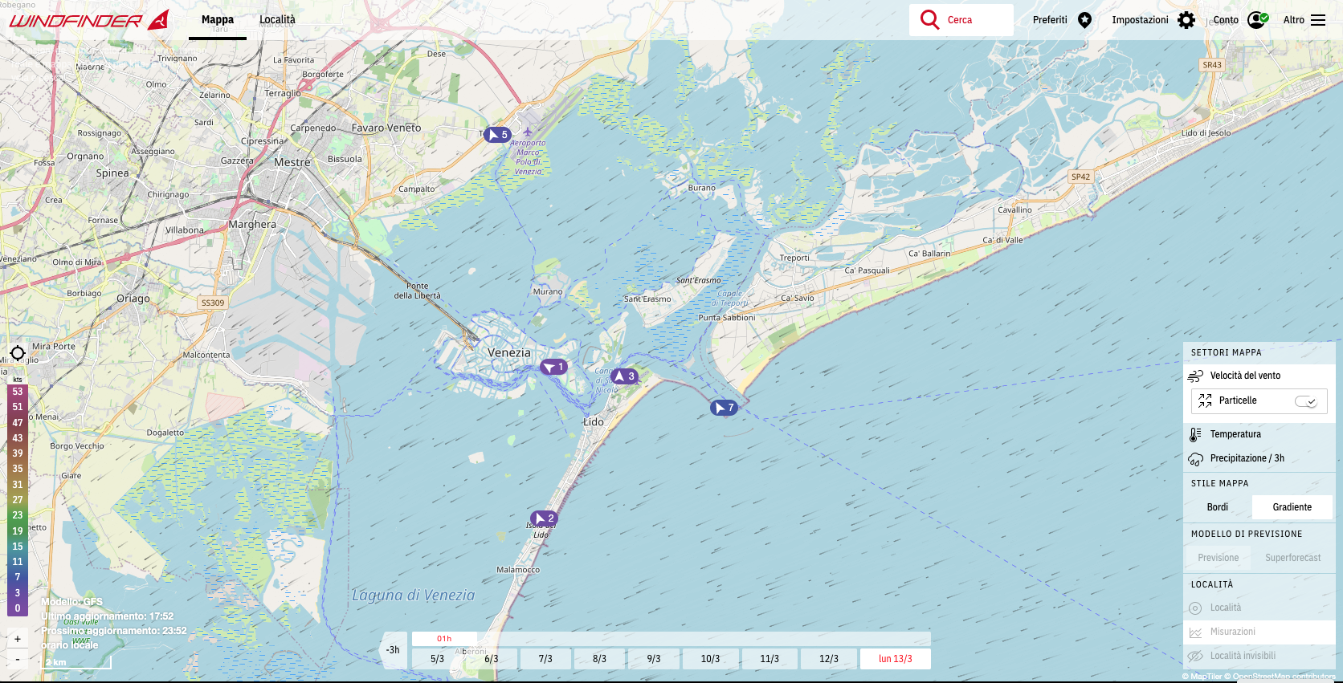Select wind station marker 7 at sea inlet

tap(724, 408)
